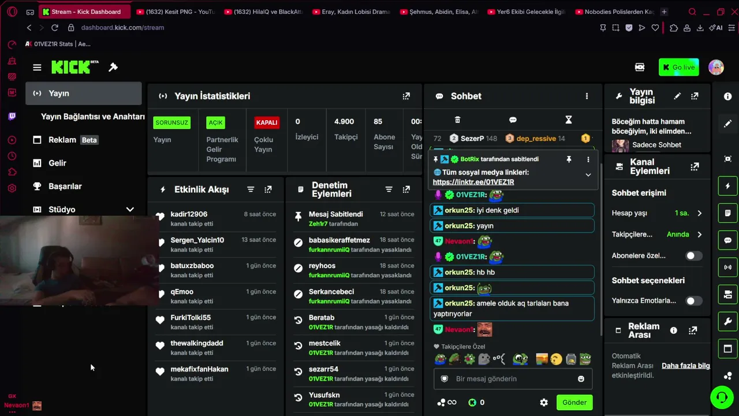
Task: Switch to the HilalQ ve BlackAtt YouTube tab
Action: pos(264,12)
